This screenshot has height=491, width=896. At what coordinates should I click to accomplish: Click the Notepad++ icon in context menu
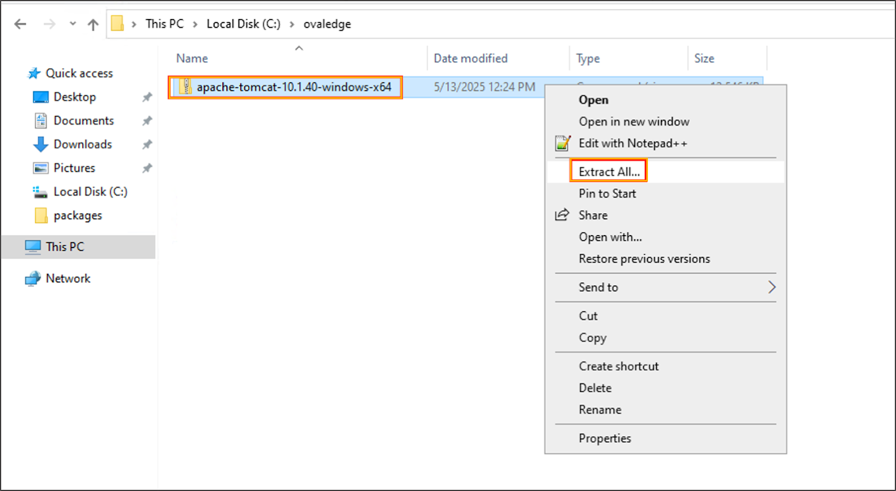coord(562,143)
